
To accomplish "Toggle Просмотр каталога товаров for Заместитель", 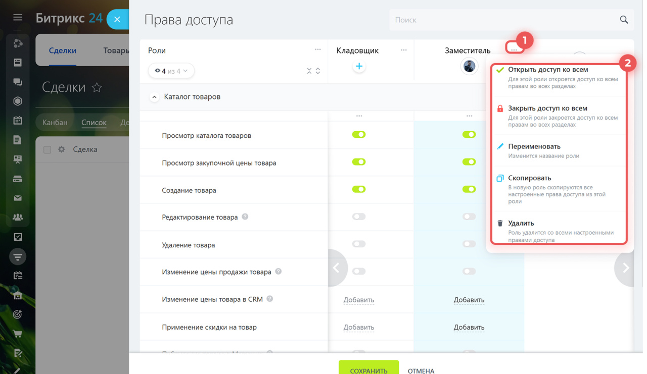I will pyautogui.click(x=469, y=135).
